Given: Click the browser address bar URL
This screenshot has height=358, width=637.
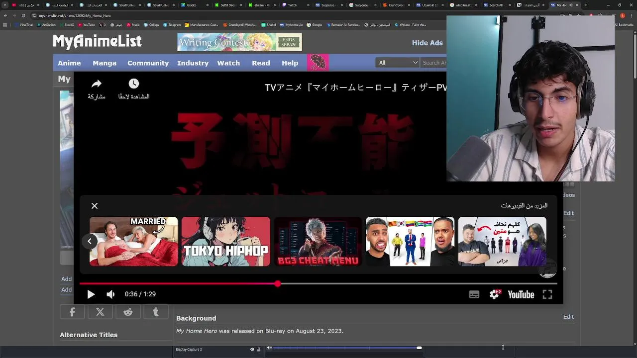Looking at the screenshot, I should (x=75, y=15).
